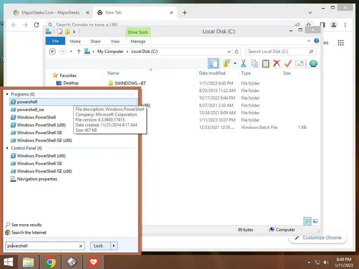The image size is (359, 269).
Task: Sort by the Type column header
Action: [x=246, y=73]
